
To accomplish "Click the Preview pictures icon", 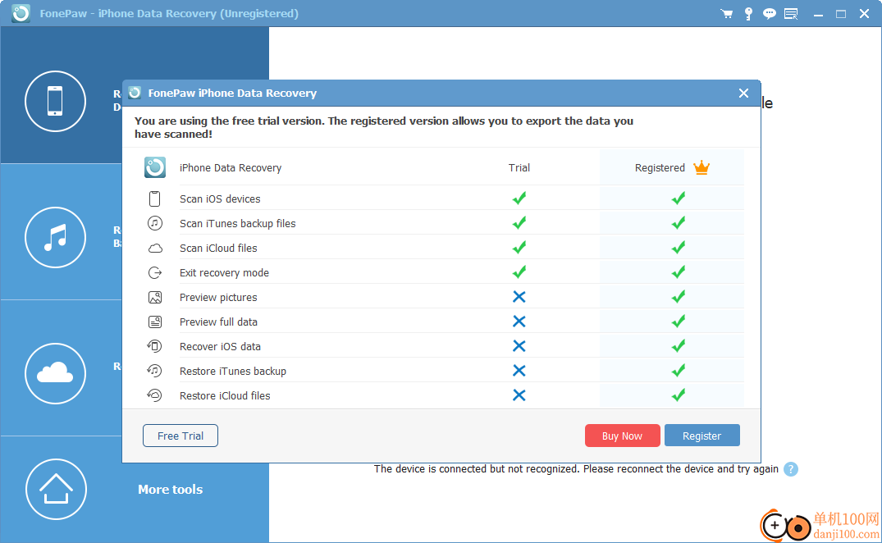I will point(155,298).
